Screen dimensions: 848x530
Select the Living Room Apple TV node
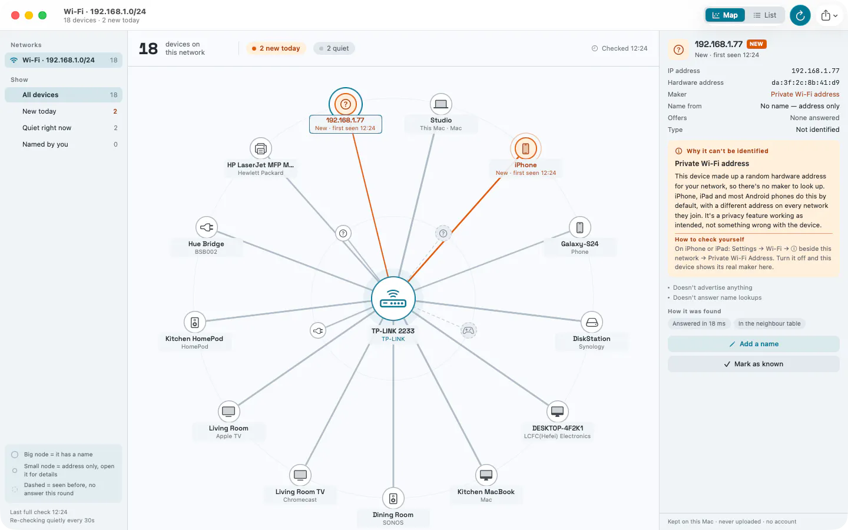[229, 412]
